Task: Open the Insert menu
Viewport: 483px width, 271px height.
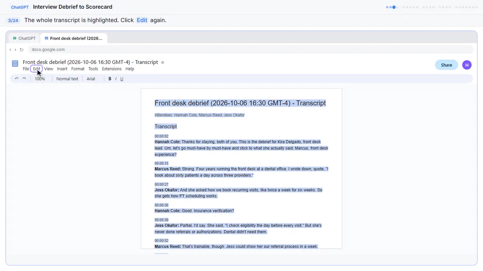Action: click(62, 69)
